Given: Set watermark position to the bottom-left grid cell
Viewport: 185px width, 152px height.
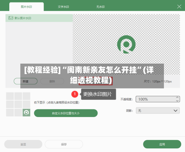Looking at the screenshot, I should click(10, 112).
